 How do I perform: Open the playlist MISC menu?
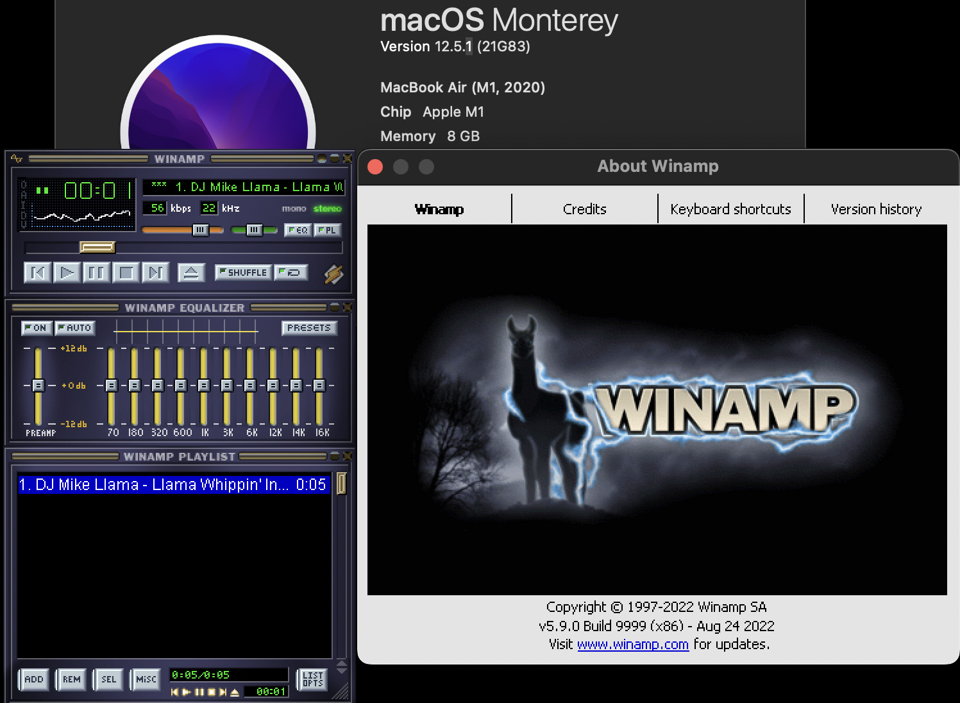146,679
